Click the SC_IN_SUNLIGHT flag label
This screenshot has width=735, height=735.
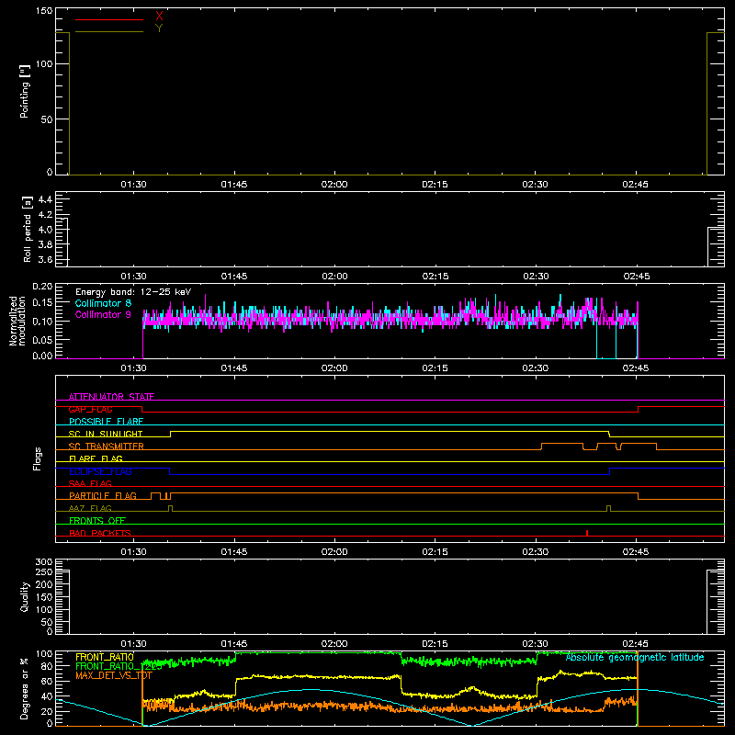[106, 434]
